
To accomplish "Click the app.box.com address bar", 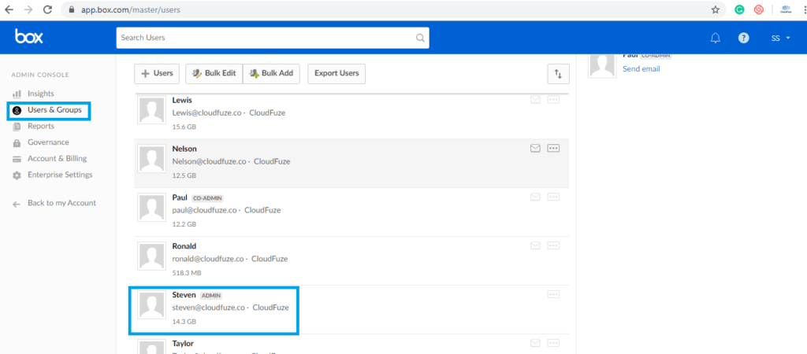I will (394, 9).
